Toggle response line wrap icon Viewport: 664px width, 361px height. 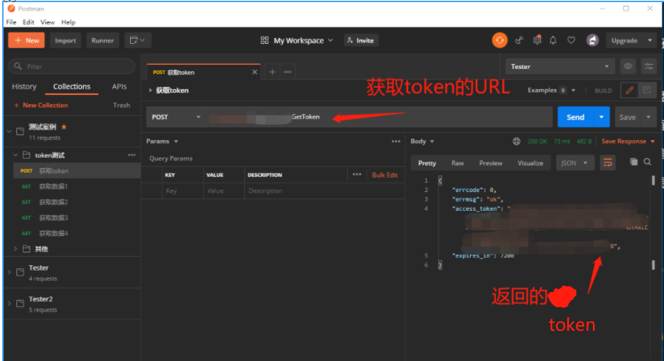pyautogui.click(x=608, y=163)
